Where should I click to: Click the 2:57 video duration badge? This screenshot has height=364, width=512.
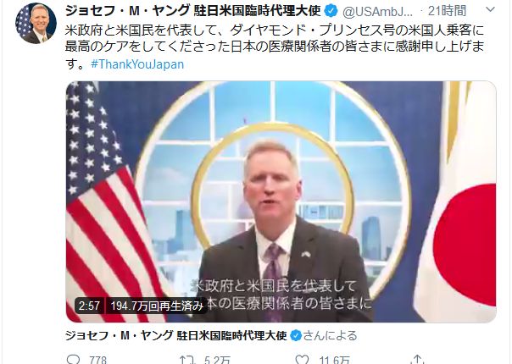[89, 306]
